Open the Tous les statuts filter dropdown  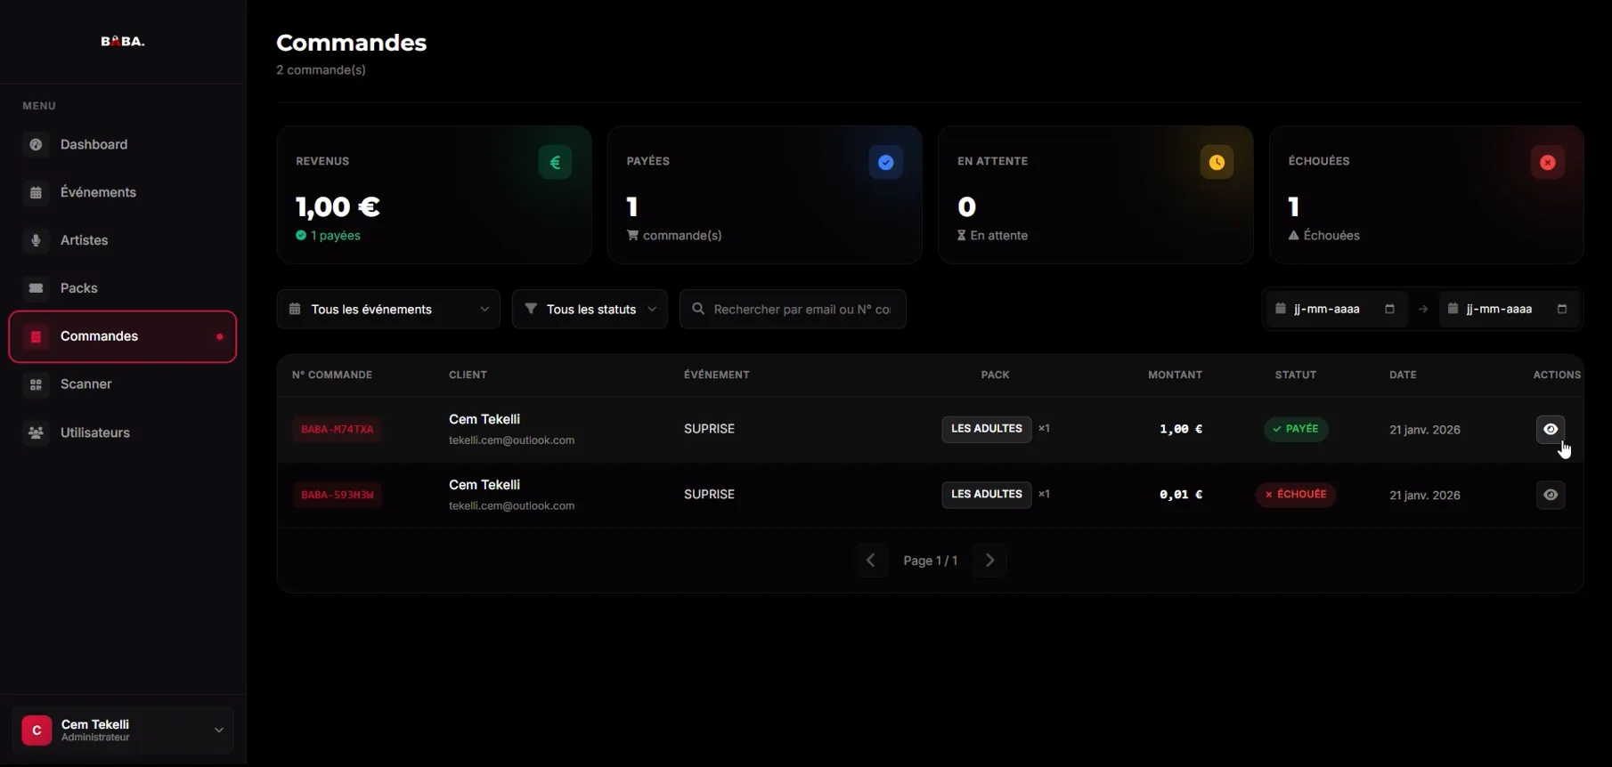(x=590, y=309)
